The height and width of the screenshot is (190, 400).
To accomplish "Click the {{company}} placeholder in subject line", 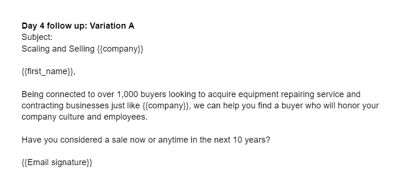I will [120, 49].
